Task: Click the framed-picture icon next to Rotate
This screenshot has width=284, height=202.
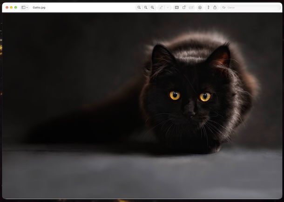Action: (x=177, y=7)
